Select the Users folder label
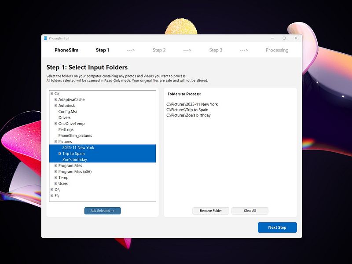Screen dimensions: 352x264 63,183
